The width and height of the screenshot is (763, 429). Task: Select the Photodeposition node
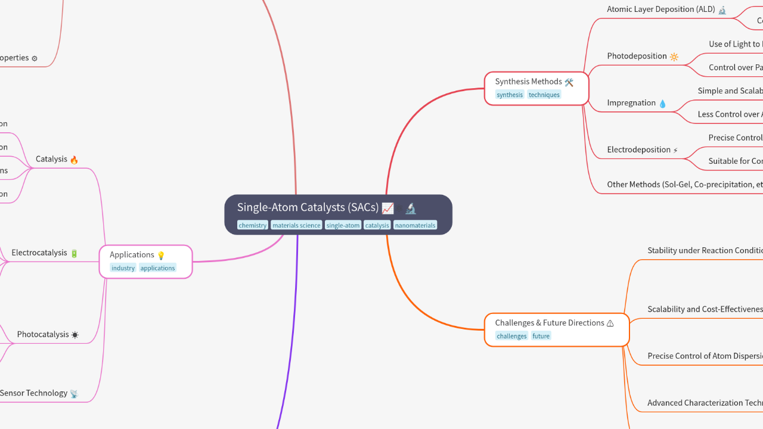pos(643,56)
